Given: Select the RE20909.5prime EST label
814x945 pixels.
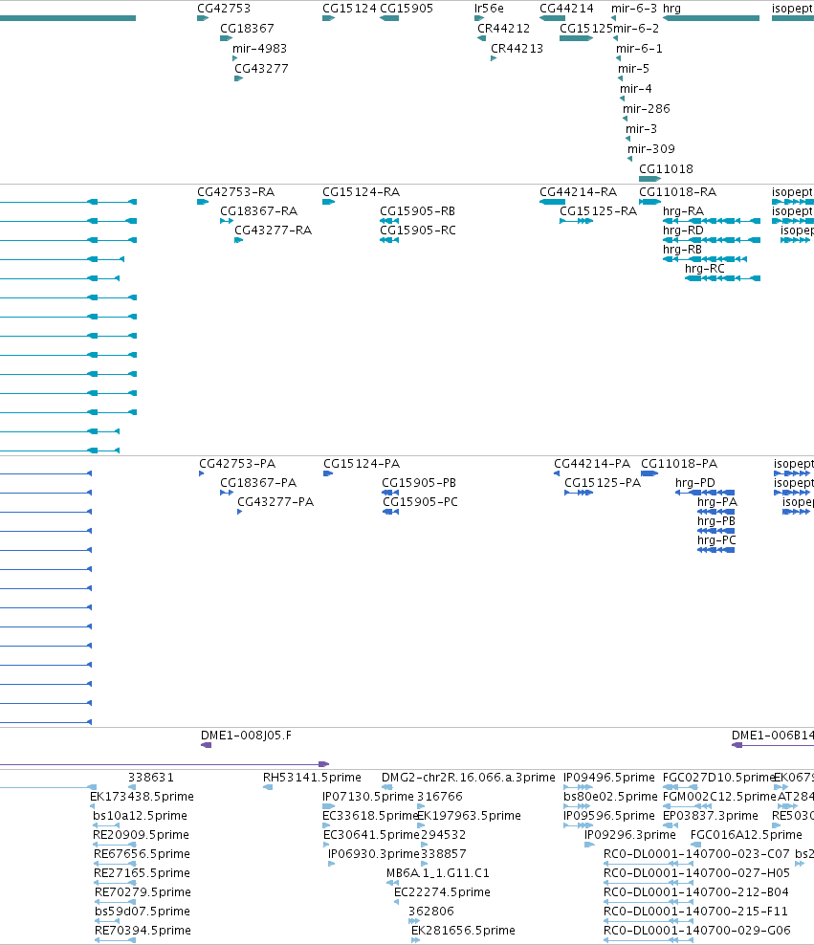Looking at the screenshot, I should (141, 835).
